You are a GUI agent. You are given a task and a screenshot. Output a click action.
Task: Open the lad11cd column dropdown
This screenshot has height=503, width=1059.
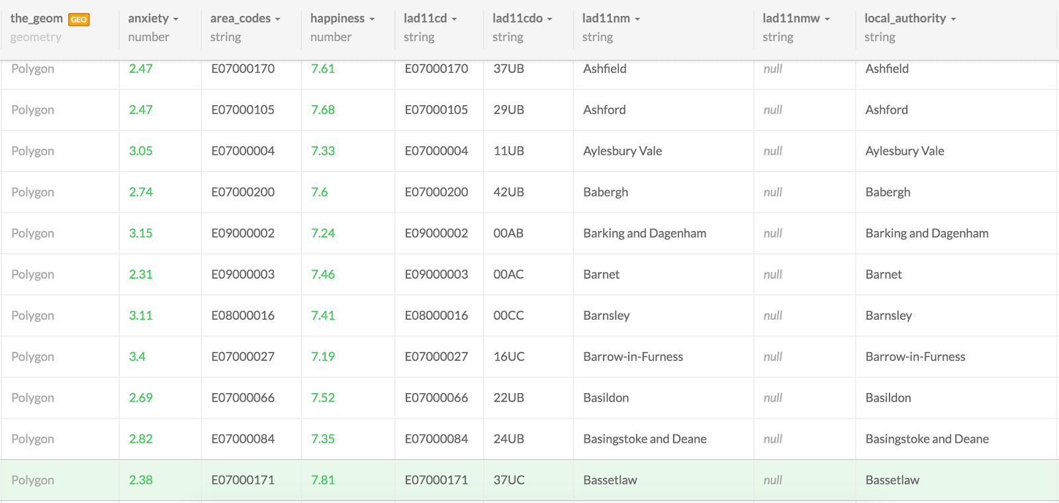pyautogui.click(x=455, y=19)
